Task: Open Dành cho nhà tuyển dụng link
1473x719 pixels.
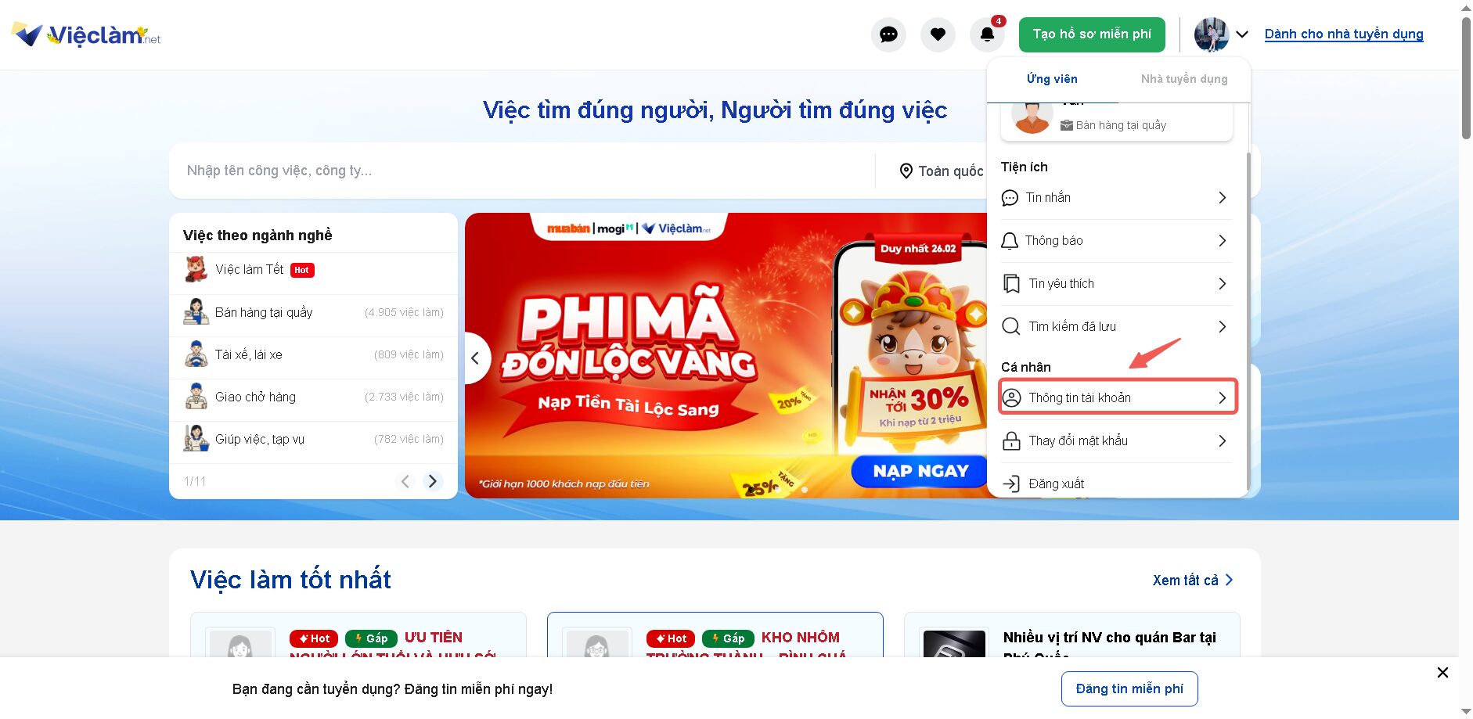Action: (x=1344, y=34)
